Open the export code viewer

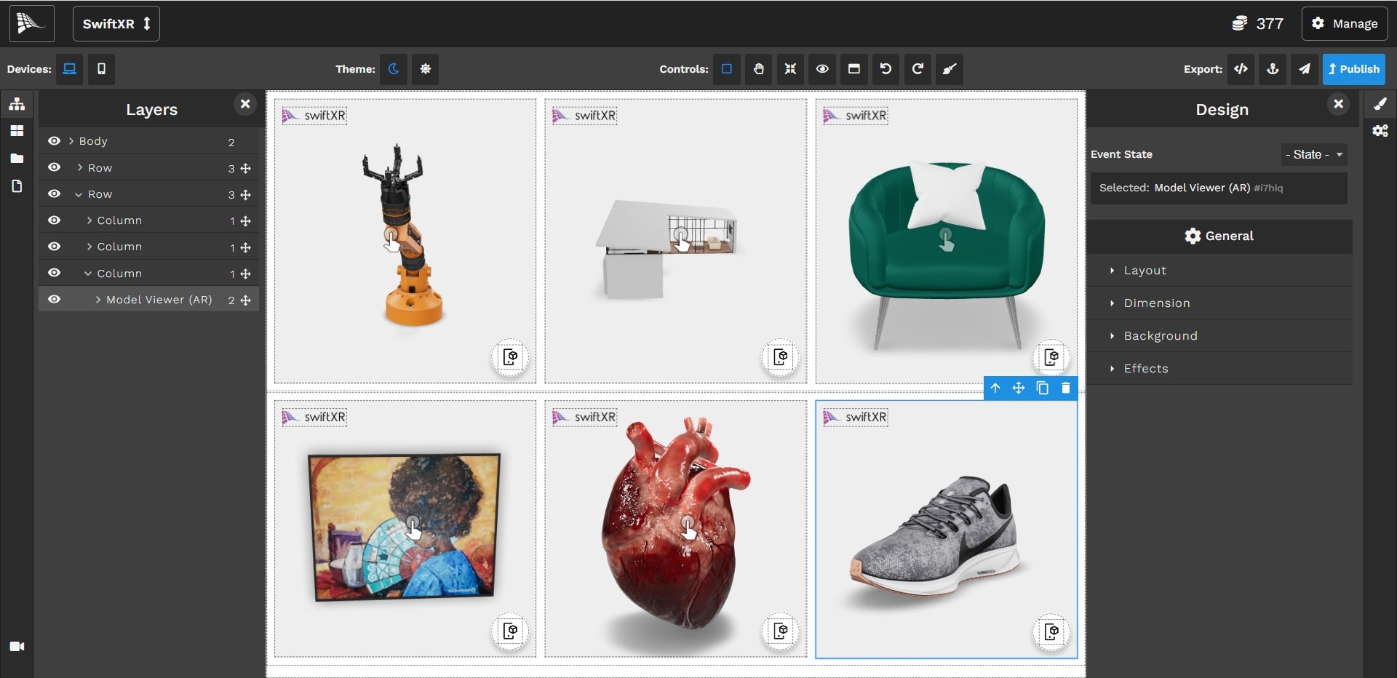click(x=1241, y=69)
